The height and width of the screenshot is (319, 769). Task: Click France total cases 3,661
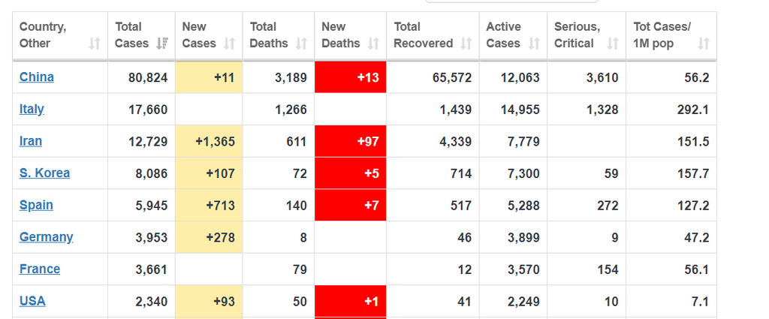point(152,269)
